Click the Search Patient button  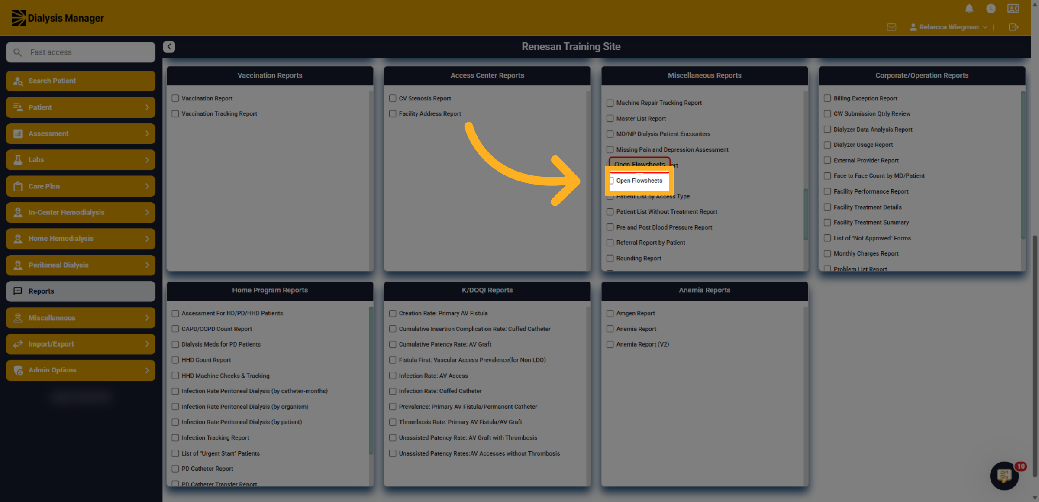coord(81,81)
